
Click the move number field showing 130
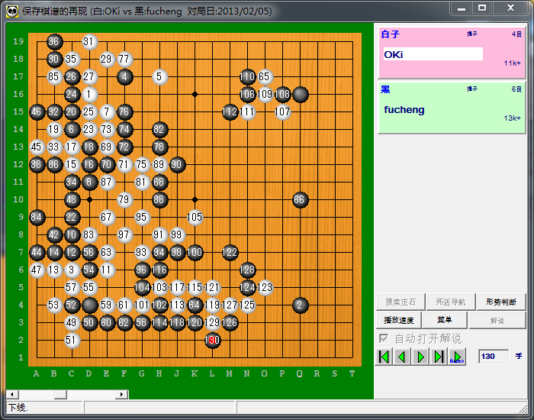(x=493, y=357)
